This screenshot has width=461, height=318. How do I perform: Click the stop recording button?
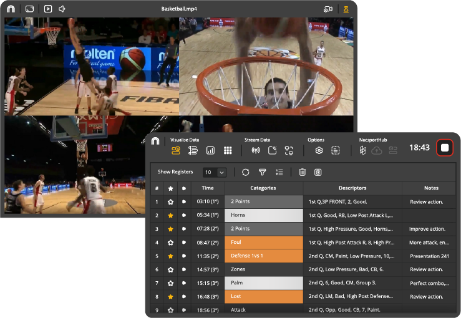[445, 148]
